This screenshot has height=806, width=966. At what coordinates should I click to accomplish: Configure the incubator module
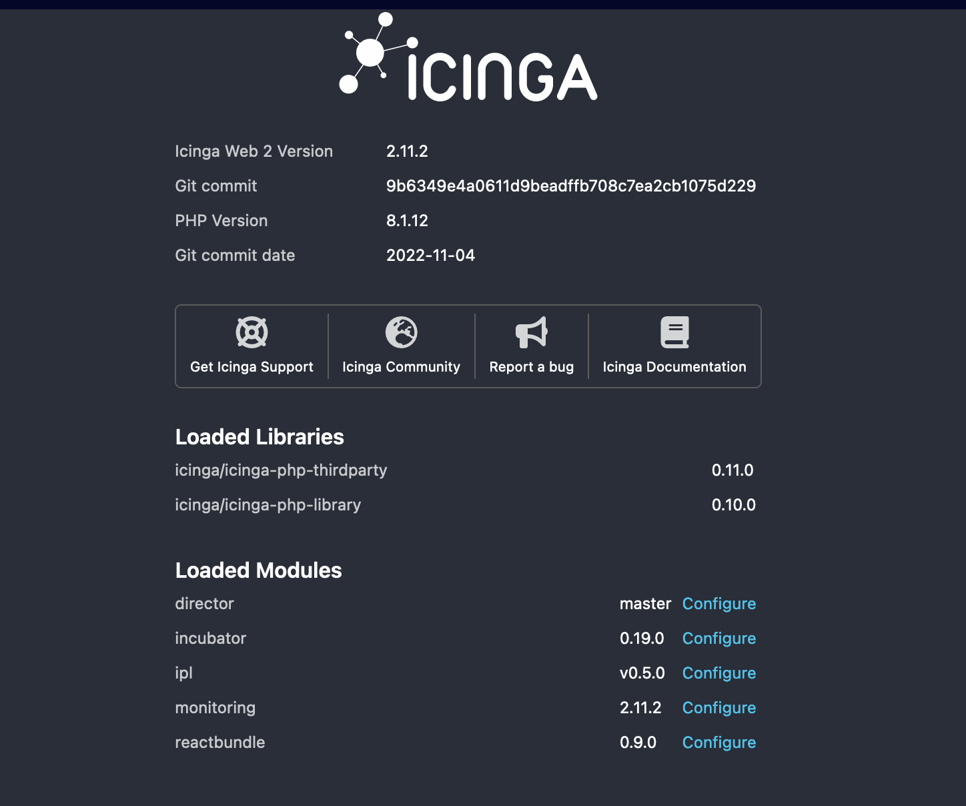pos(719,638)
